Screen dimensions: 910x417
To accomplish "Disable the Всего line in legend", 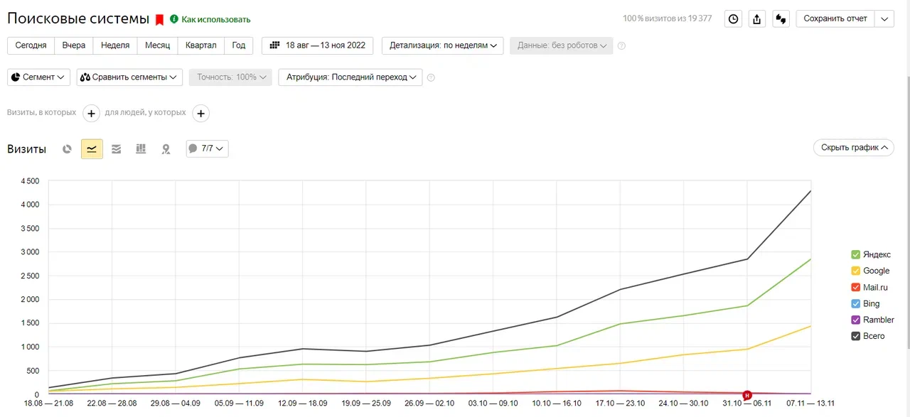I will (x=856, y=336).
